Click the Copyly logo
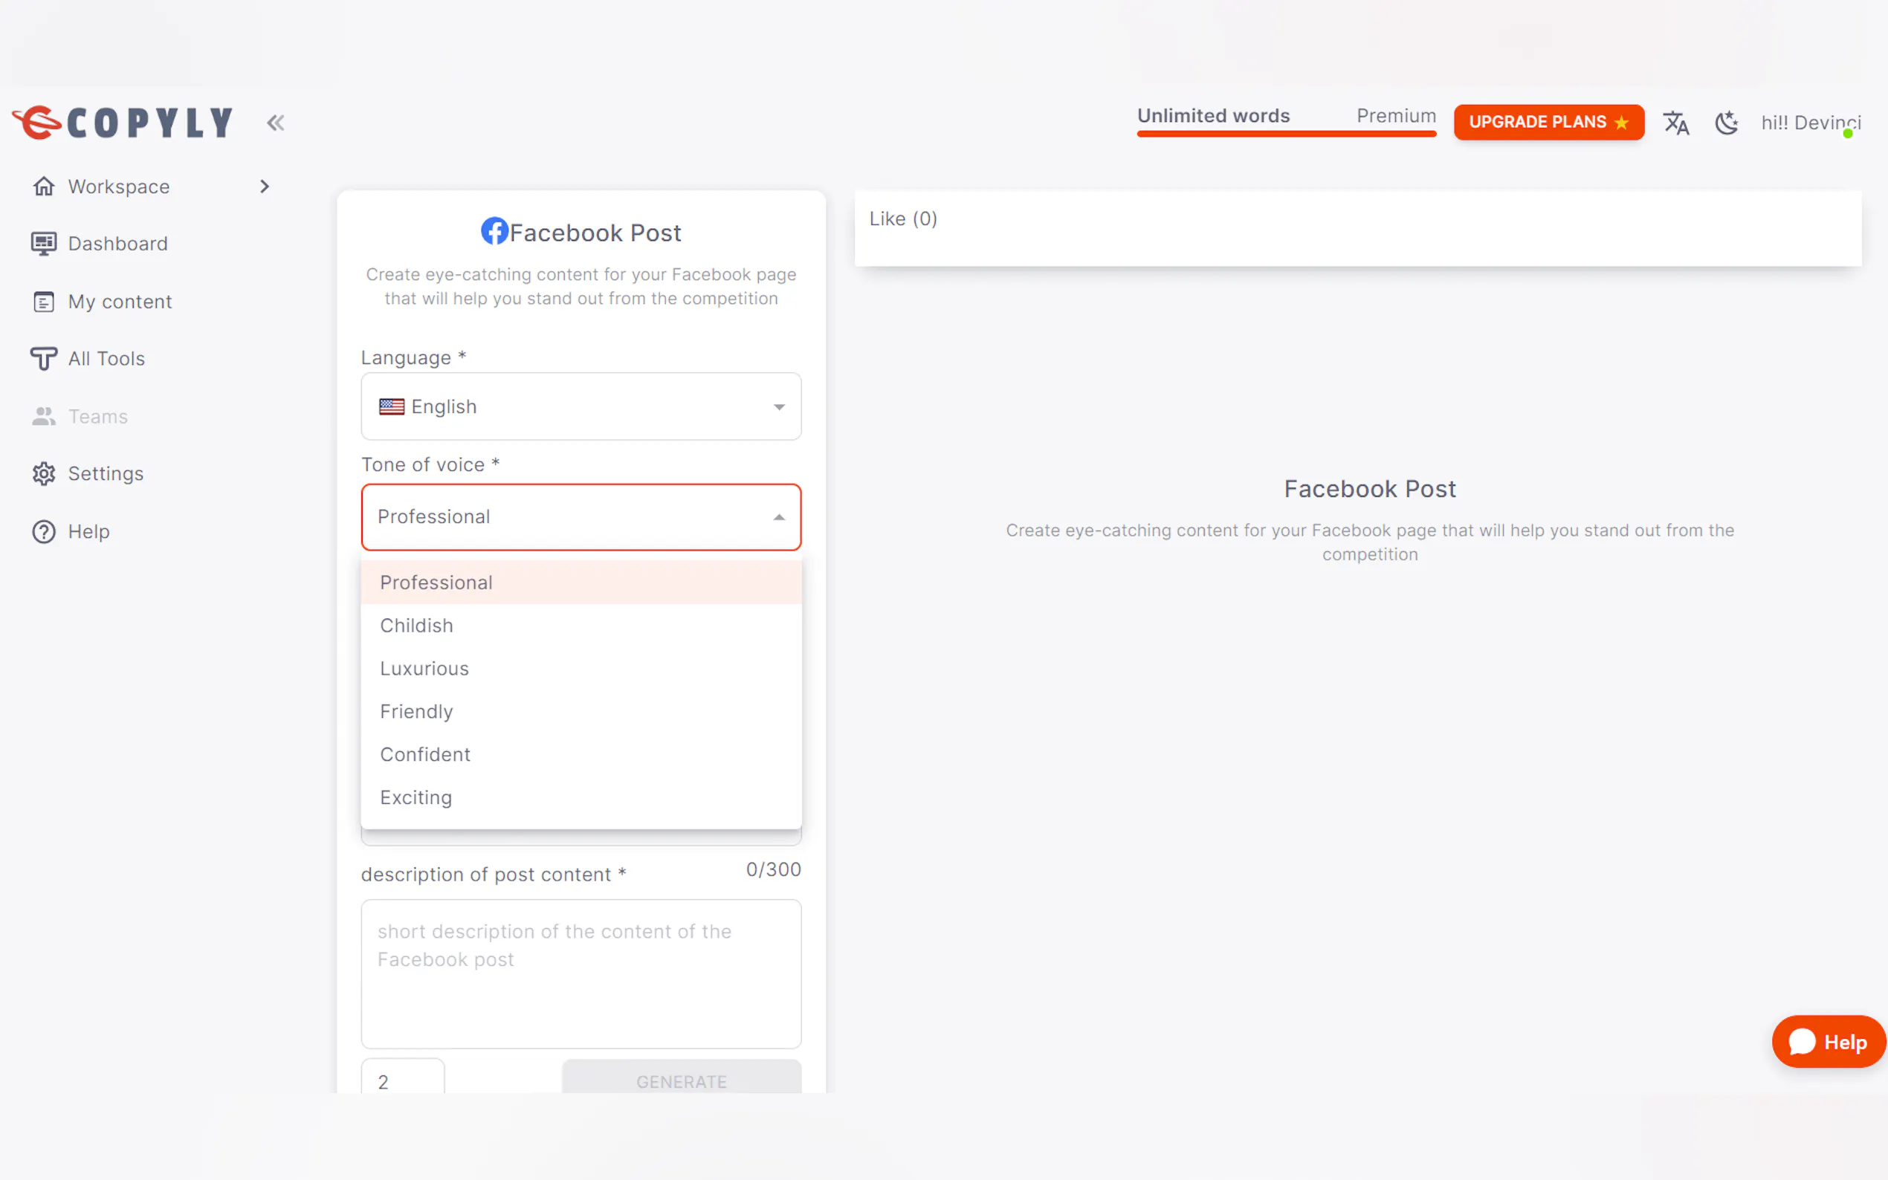The image size is (1888, 1180). coord(123,123)
